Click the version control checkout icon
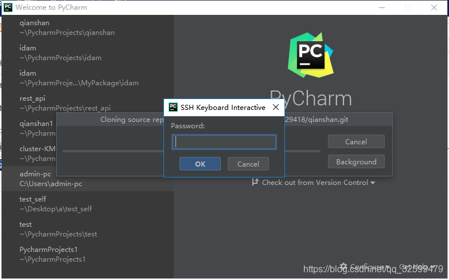This screenshot has width=449, height=280. pyautogui.click(x=255, y=182)
